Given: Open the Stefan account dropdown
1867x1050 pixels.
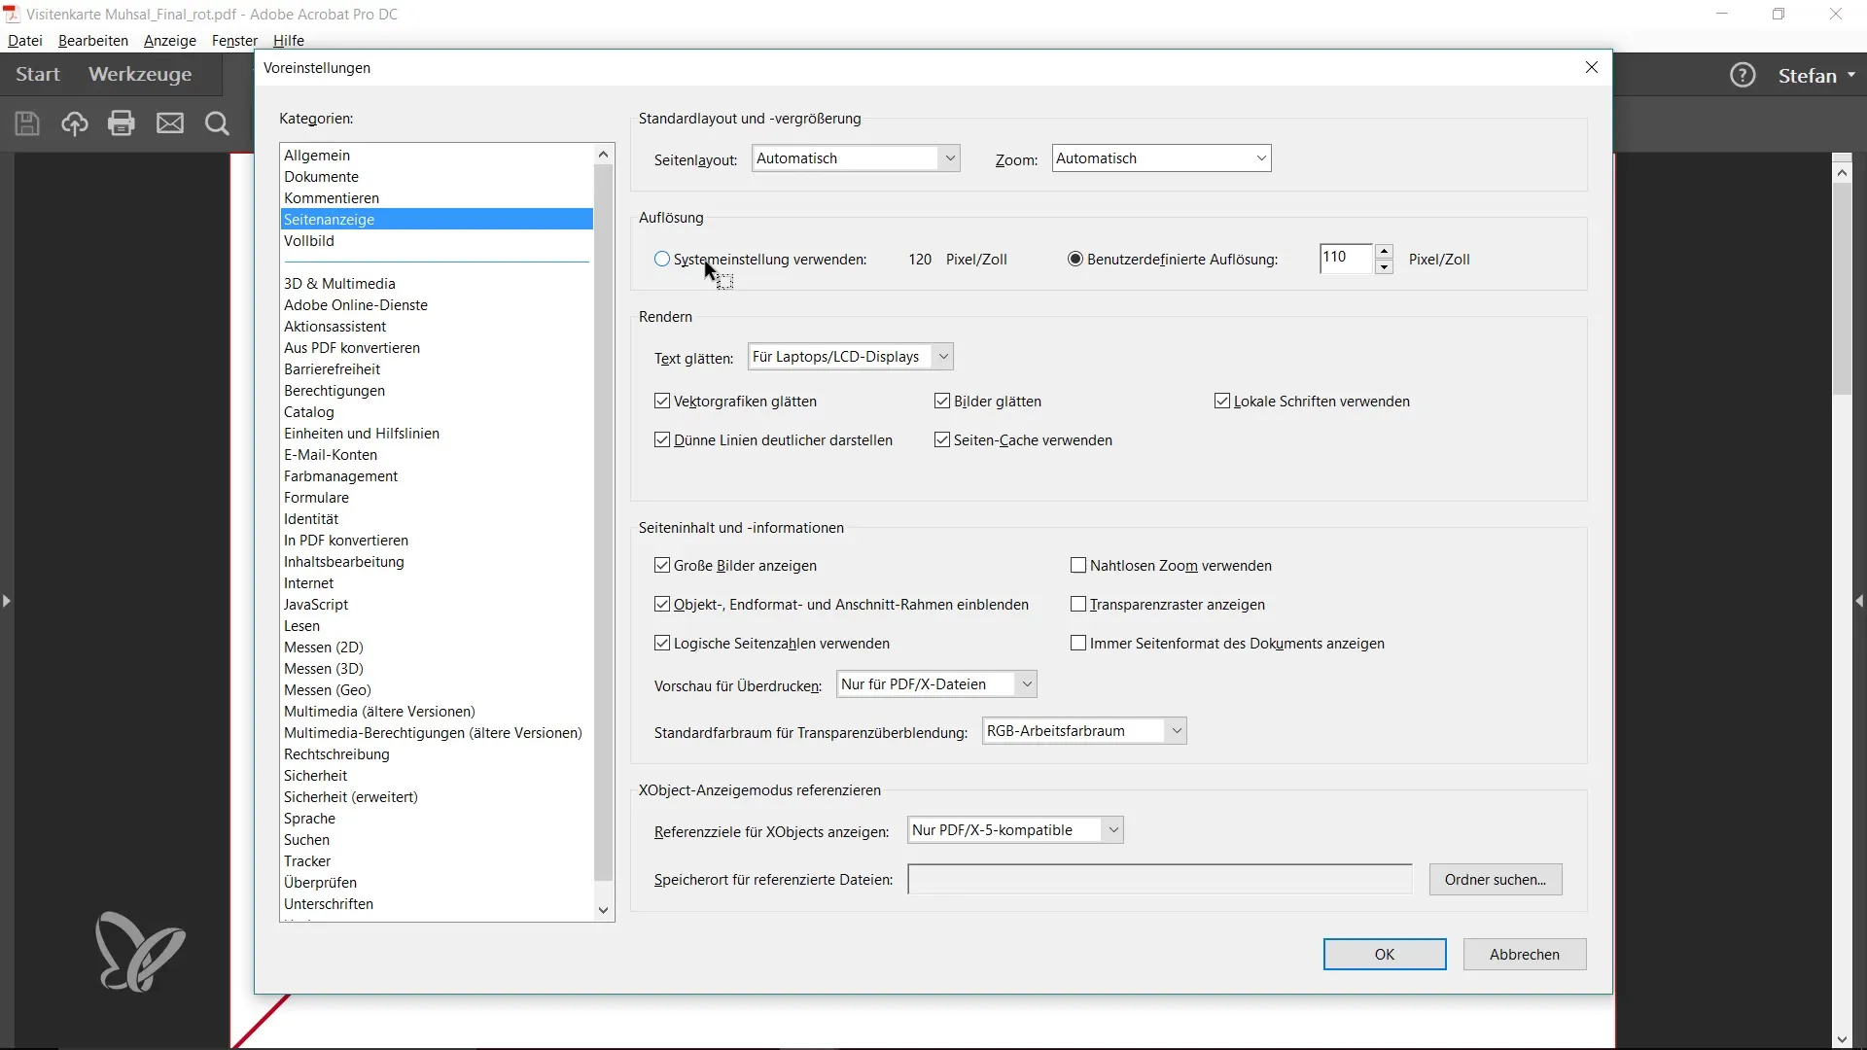Looking at the screenshot, I should pos(1816,75).
